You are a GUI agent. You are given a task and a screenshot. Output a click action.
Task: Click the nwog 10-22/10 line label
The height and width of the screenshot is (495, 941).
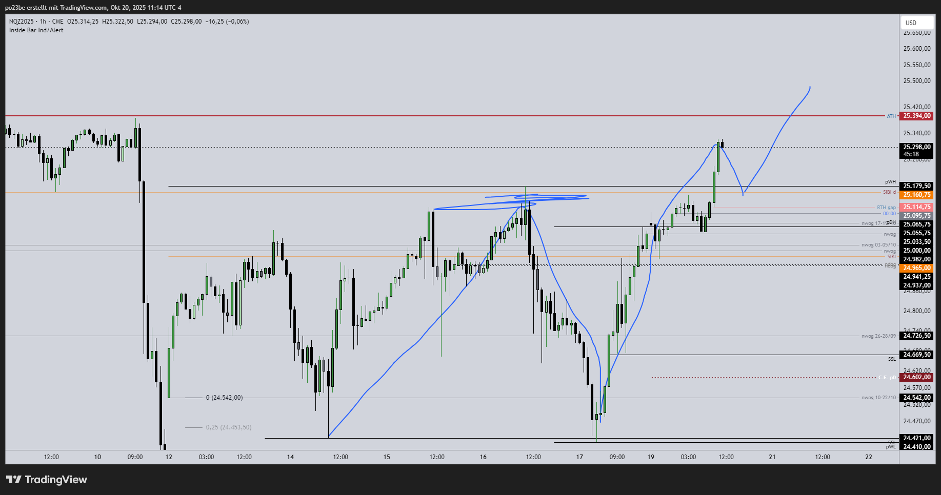coord(879,398)
